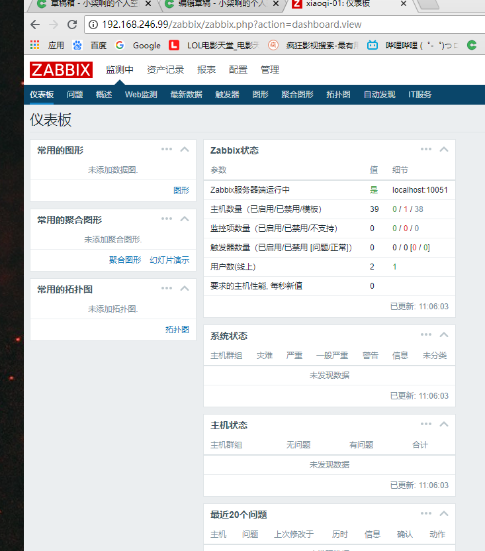485x551 pixels.
Task: Go back to the previous page
Action: click(35, 25)
